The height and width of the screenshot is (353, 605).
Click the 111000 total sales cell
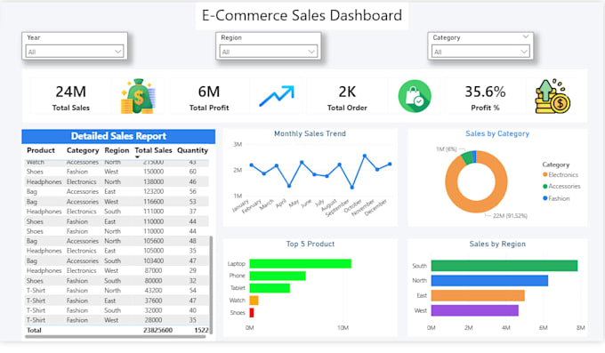coord(153,212)
